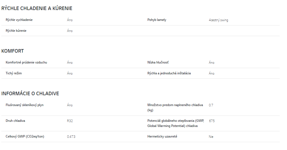The image size is (287, 150).
Task: Select the RÝCHLE CHLADENIE A KÚRENIE heading
Action: pyautogui.click(x=37, y=8)
